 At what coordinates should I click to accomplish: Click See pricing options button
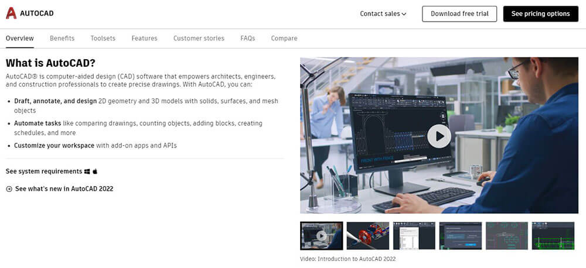540,14
